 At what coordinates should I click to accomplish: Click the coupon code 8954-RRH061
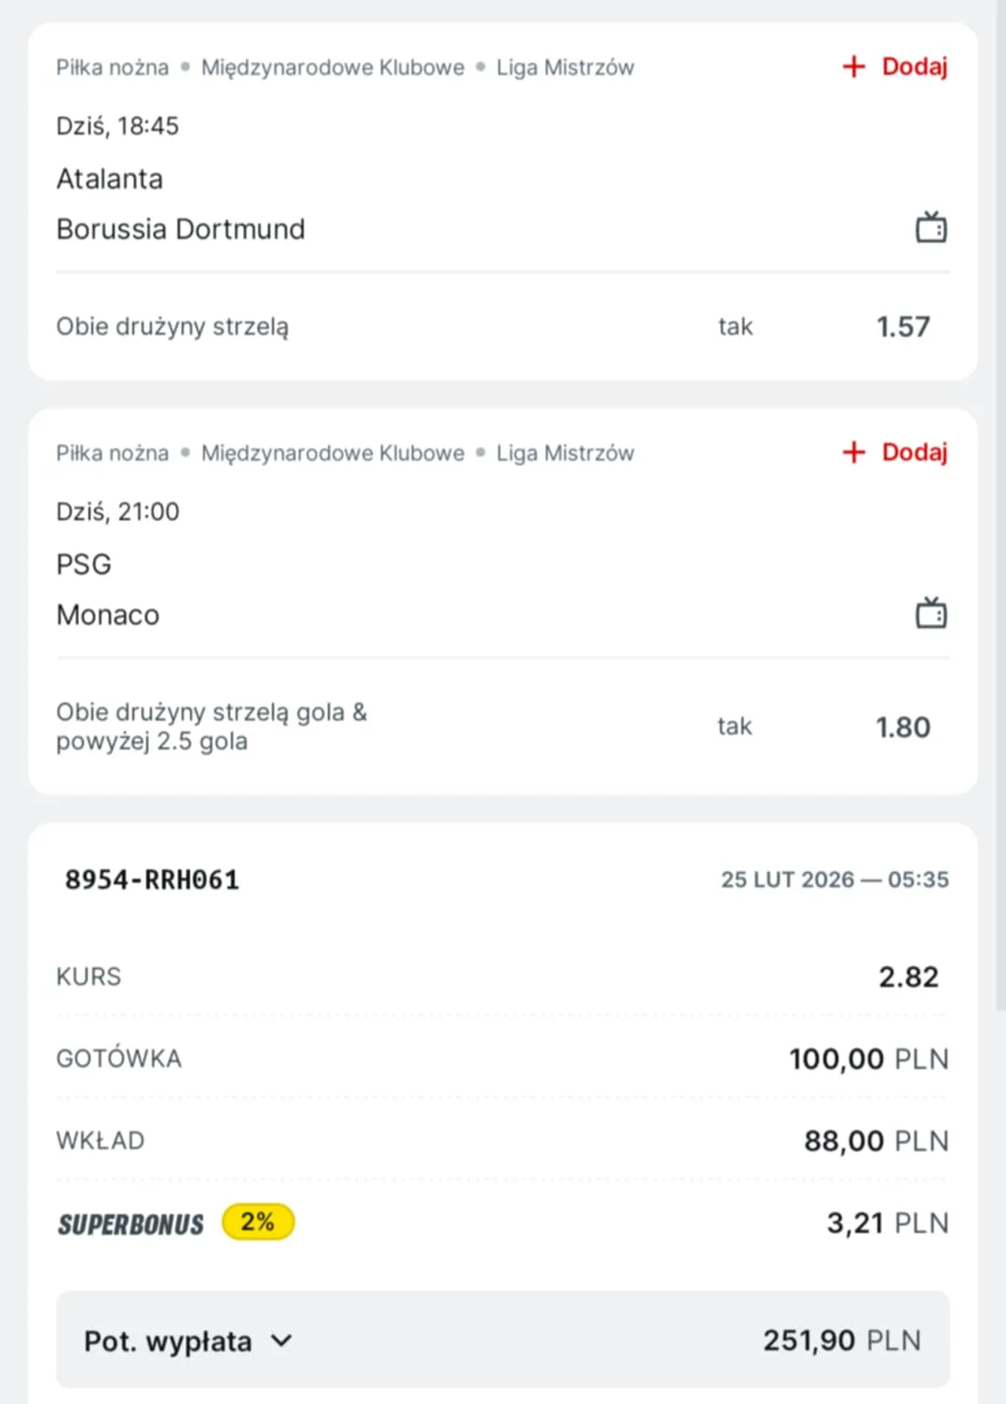pyautogui.click(x=152, y=879)
